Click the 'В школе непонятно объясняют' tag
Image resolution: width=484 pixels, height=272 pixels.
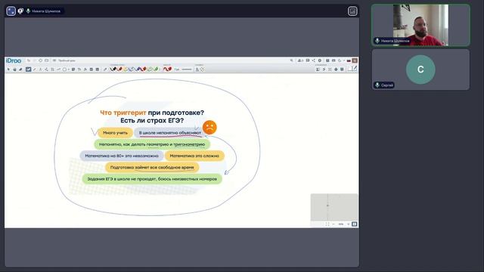pyautogui.click(x=169, y=133)
